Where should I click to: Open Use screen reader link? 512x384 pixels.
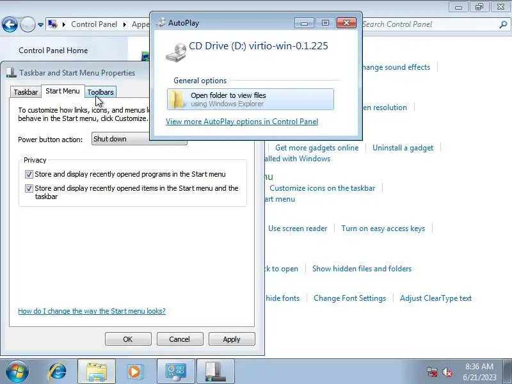pos(298,228)
